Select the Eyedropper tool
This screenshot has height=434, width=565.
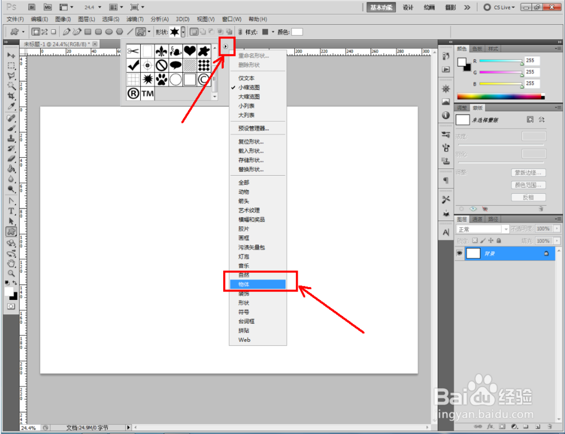point(11,106)
